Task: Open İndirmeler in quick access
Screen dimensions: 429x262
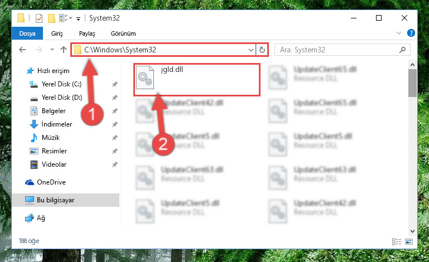Action: [x=57, y=124]
